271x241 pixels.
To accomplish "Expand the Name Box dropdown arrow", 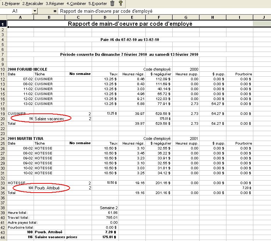I will (35, 11).
